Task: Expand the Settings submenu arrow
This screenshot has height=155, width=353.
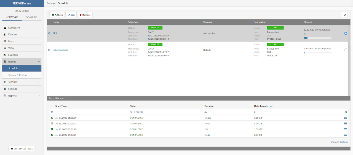Action: tap(39, 89)
